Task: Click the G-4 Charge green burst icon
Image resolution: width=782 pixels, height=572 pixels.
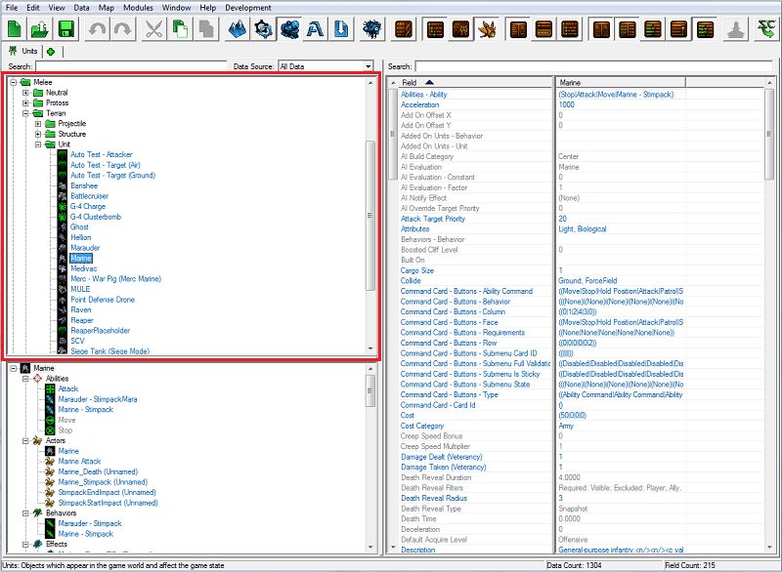Action: click(x=63, y=207)
